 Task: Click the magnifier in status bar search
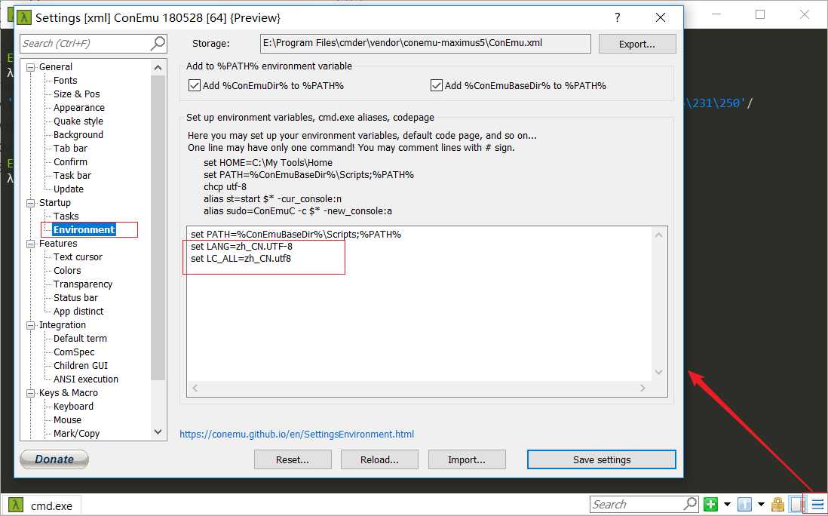[691, 503]
